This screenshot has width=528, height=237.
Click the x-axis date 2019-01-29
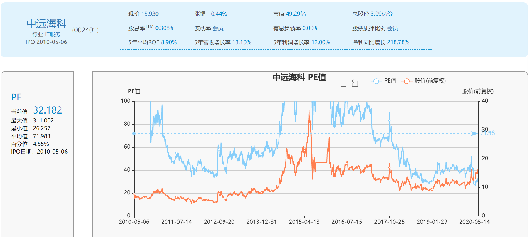pos(432,222)
